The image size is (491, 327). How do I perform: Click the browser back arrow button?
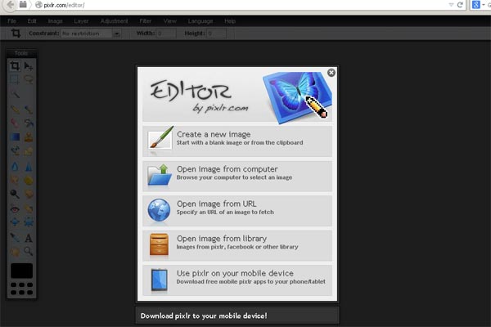[10, 5]
